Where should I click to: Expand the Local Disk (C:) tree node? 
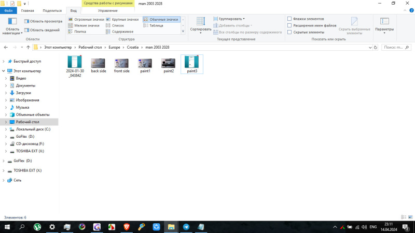pyautogui.click(x=6, y=129)
